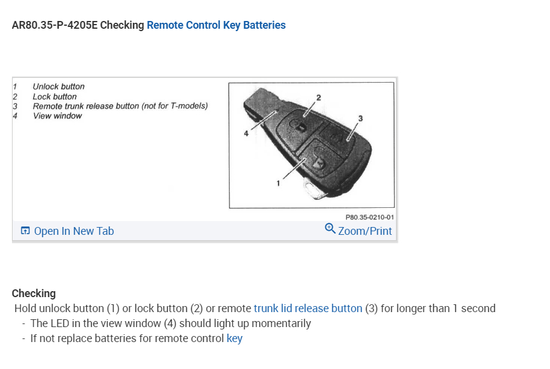The height and width of the screenshot is (369, 550).
Task: Select the 'Unlock button' legend entry
Action: click(x=59, y=87)
